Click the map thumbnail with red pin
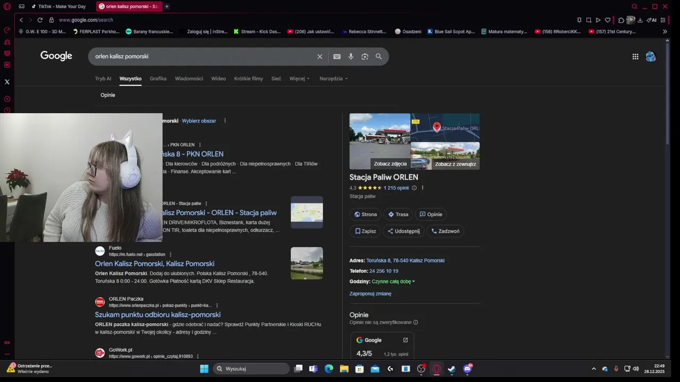680x382 pixels. click(x=445, y=127)
